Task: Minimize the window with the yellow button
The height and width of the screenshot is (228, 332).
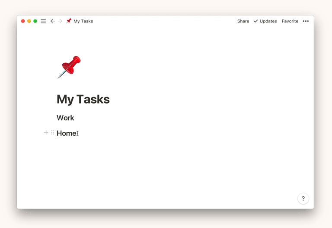Action: [29, 21]
